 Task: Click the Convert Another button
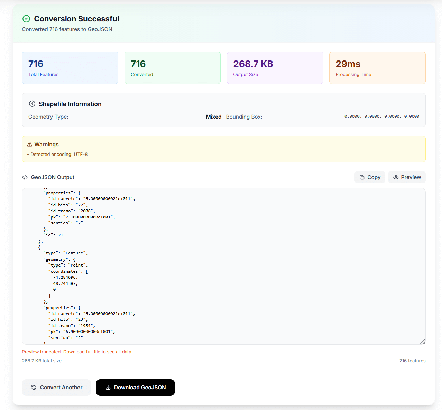pyautogui.click(x=56, y=388)
